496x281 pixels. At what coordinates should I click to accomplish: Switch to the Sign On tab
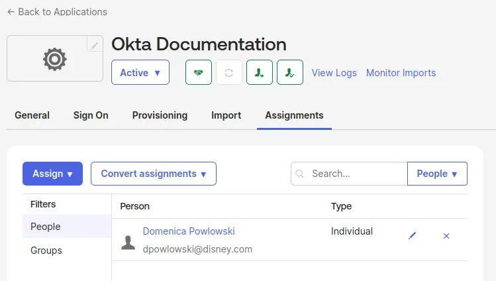pos(91,115)
